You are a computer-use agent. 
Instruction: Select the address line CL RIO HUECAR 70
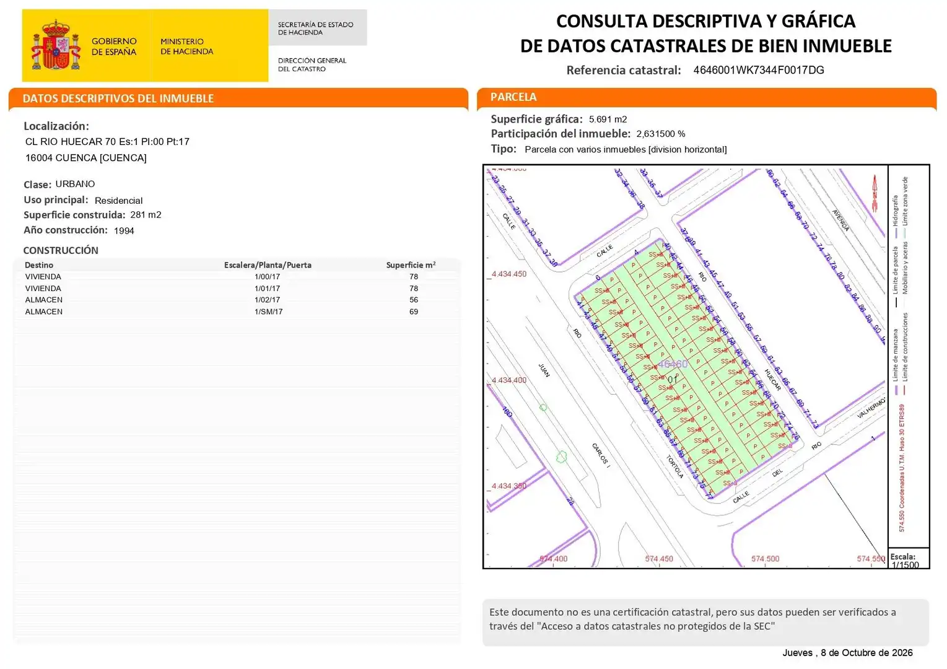click(x=107, y=142)
